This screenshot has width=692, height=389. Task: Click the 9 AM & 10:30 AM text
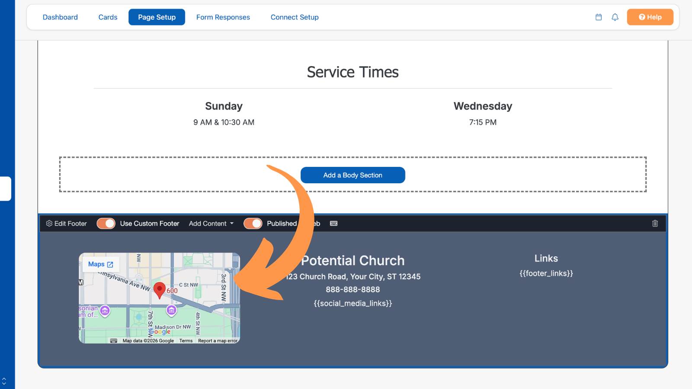click(224, 122)
